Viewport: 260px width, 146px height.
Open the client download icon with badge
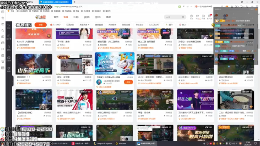point(210,17)
